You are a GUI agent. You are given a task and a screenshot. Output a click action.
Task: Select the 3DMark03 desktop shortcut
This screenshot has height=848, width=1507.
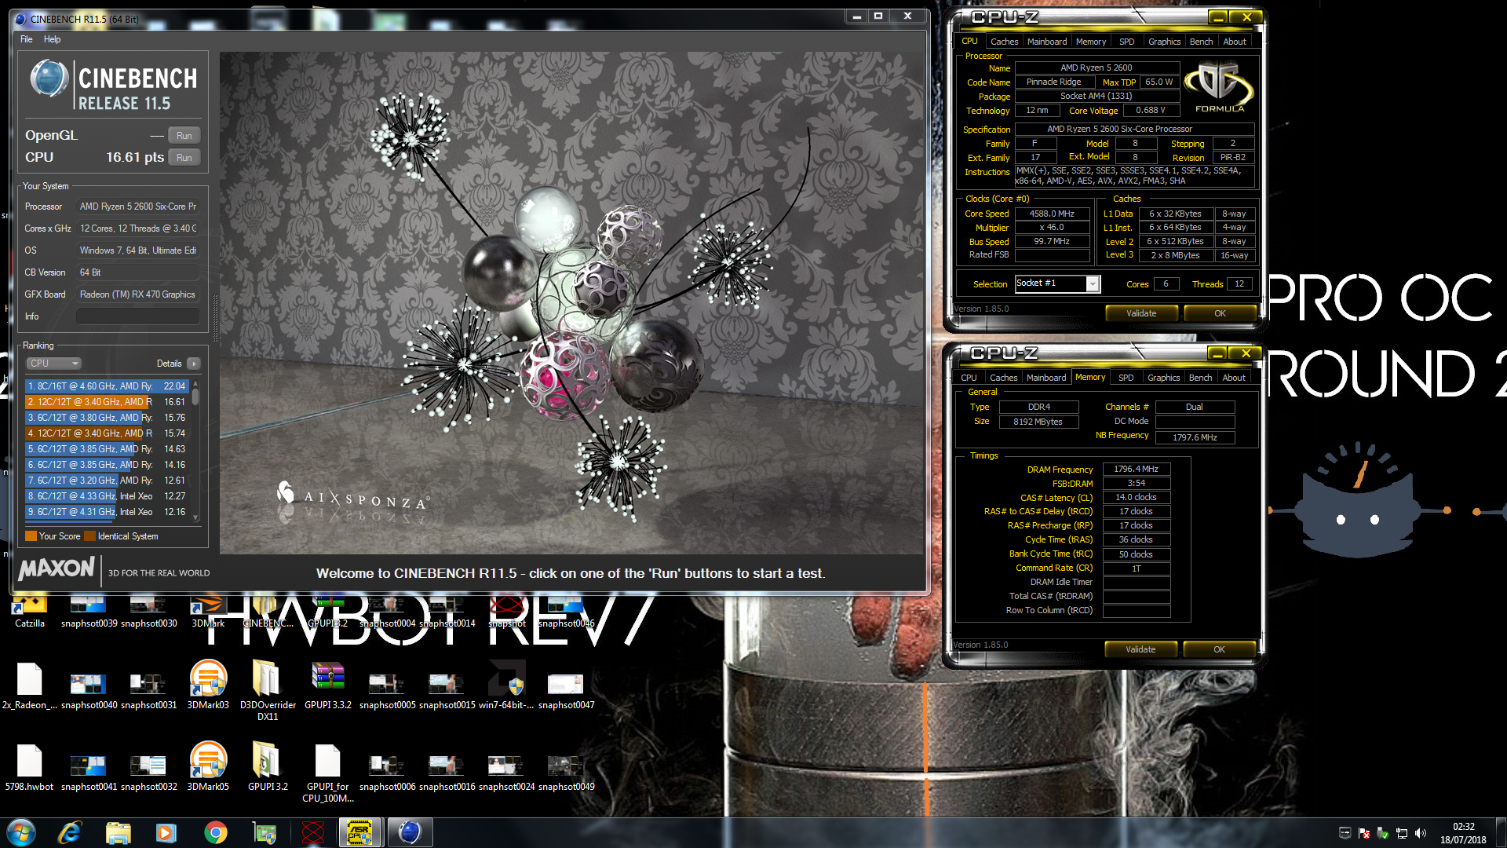coord(208,685)
